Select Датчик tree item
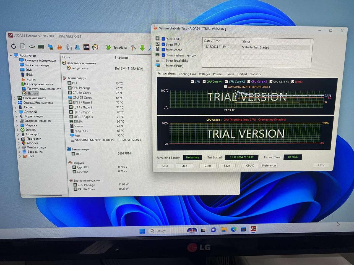This screenshot has height=265, width=354. (33, 93)
